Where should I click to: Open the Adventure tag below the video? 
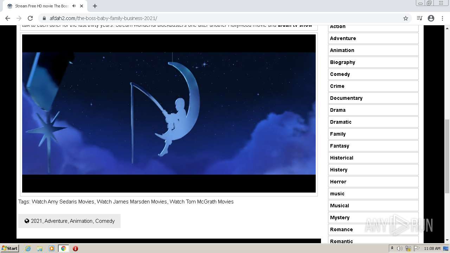56,221
